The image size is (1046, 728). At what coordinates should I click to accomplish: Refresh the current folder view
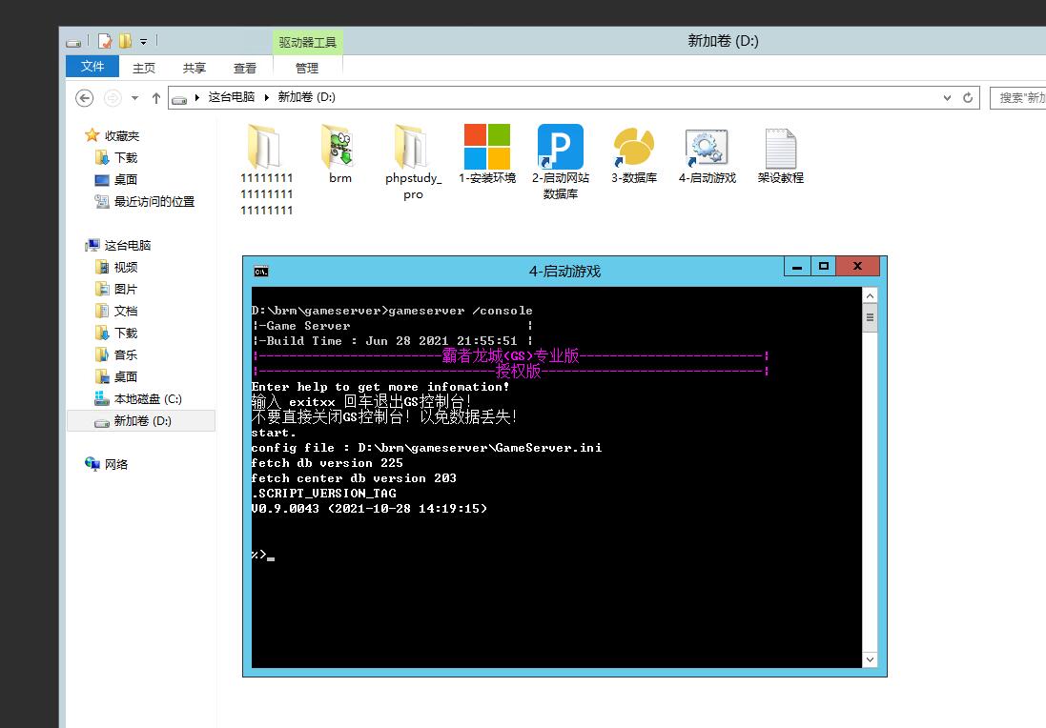tap(969, 97)
